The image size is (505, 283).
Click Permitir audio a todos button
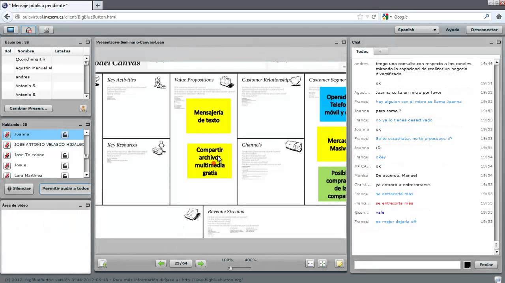[65, 188]
